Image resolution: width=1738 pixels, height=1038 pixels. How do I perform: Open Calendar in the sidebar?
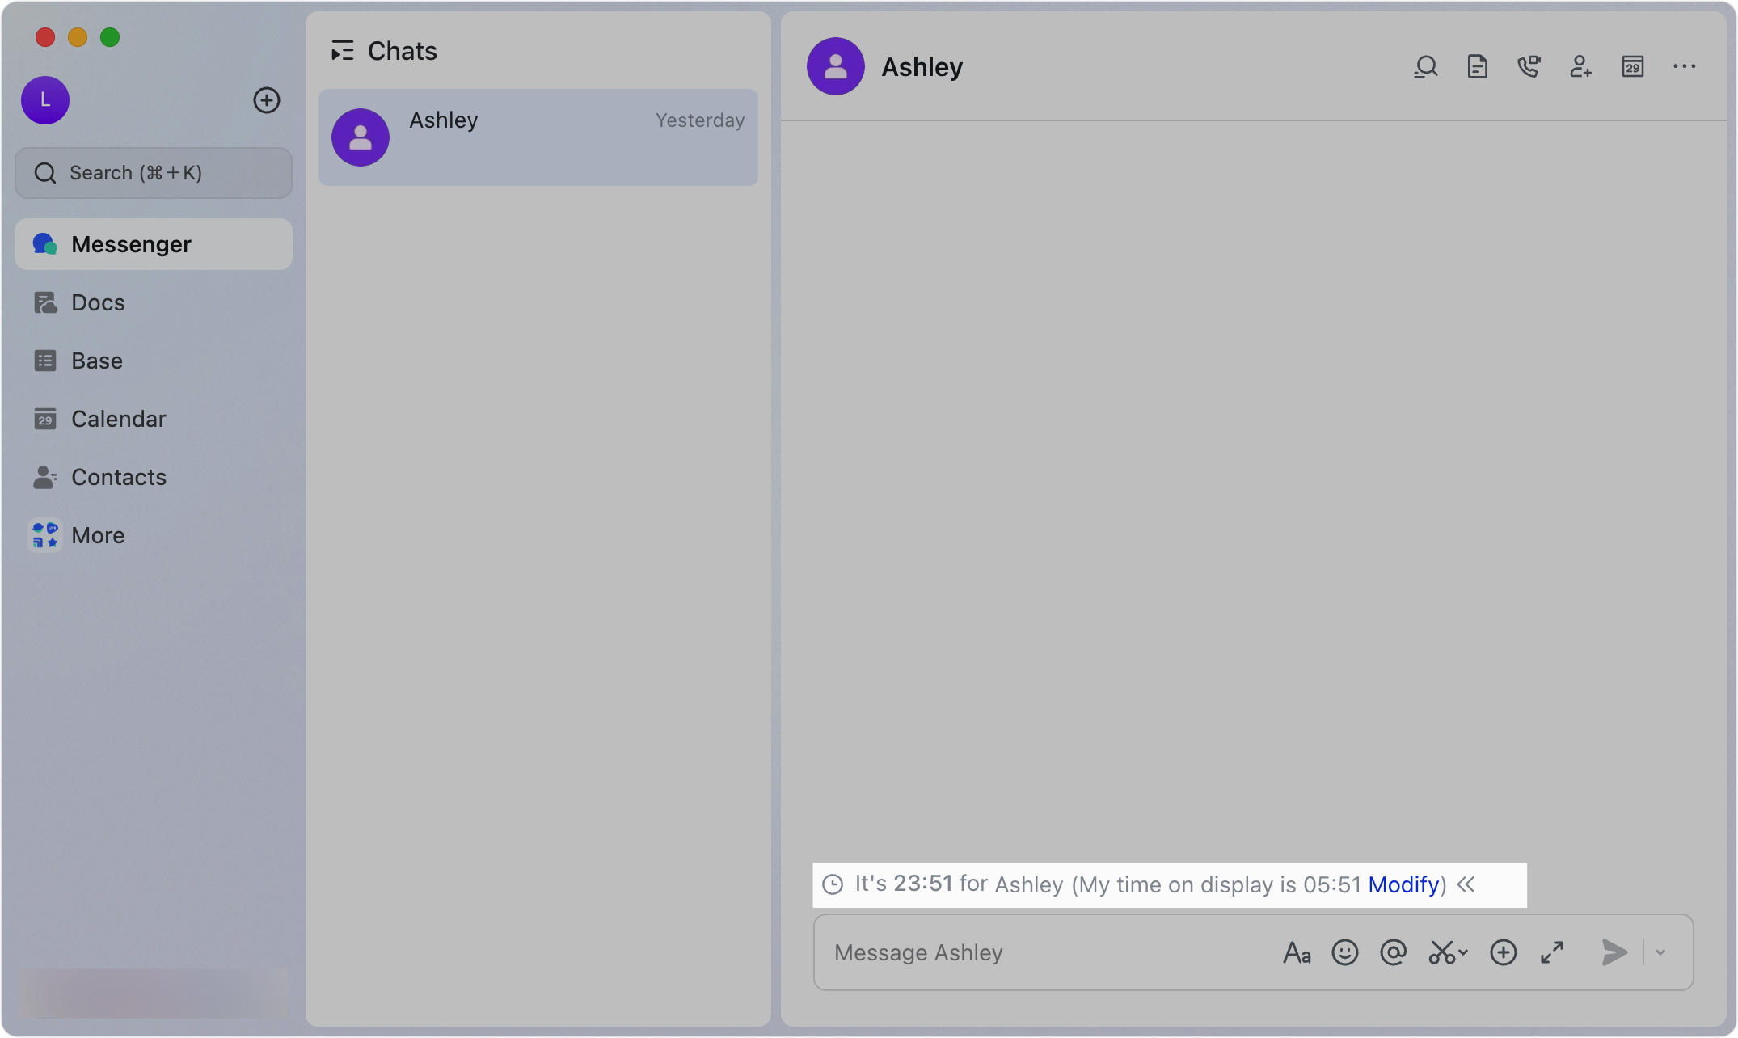[154, 419]
